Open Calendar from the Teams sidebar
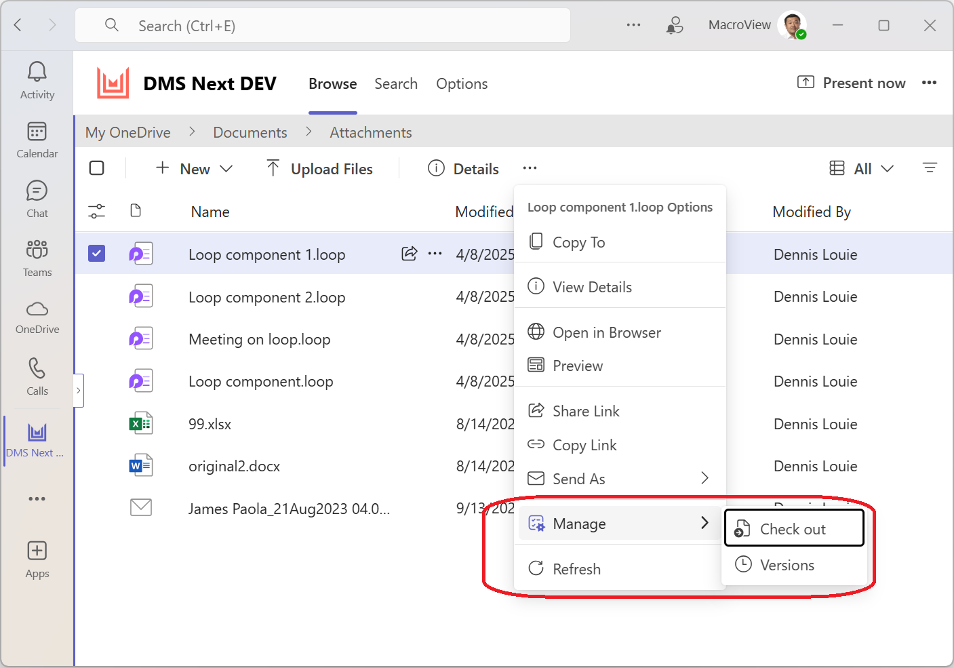 point(37,140)
